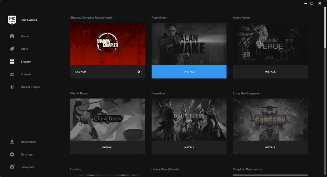The width and height of the screenshot is (327, 177).
Task: Click the Store price tag icon
Action: click(x=12, y=49)
